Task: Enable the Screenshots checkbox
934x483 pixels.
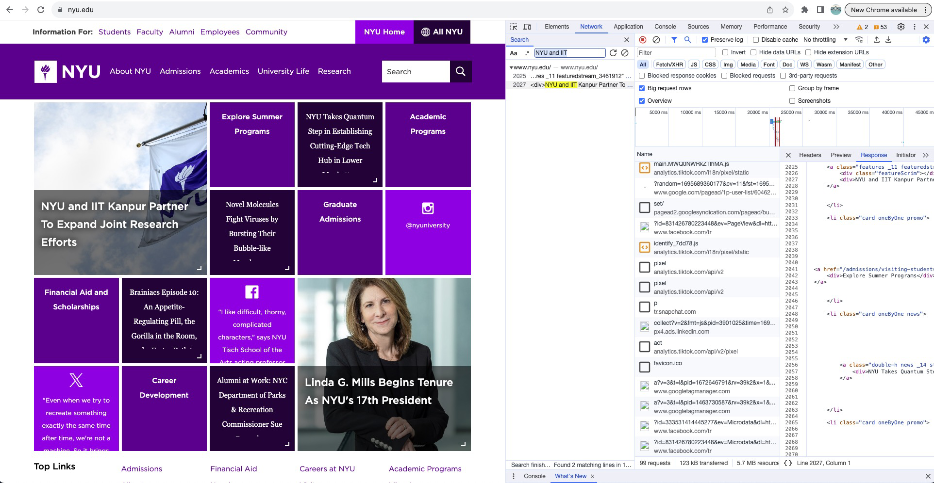Action: click(792, 100)
